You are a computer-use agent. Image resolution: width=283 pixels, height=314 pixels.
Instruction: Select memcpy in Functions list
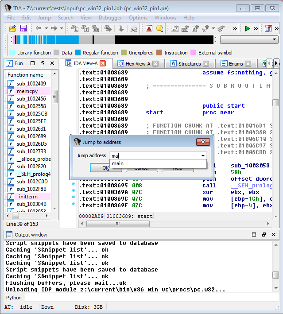(28, 91)
